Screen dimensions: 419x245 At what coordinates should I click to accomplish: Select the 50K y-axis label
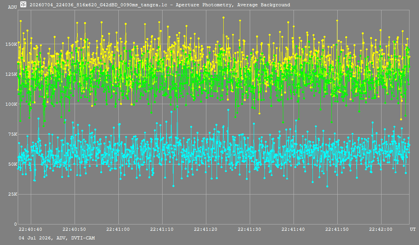click(x=13, y=164)
